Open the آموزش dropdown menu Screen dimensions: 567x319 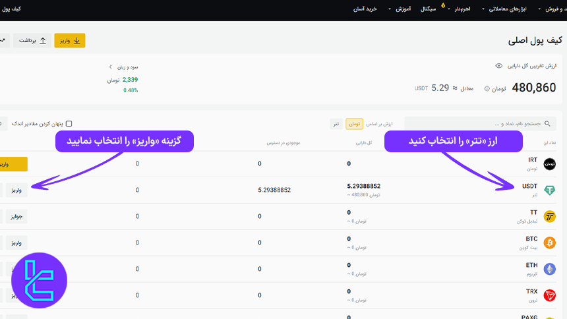[400, 9]
